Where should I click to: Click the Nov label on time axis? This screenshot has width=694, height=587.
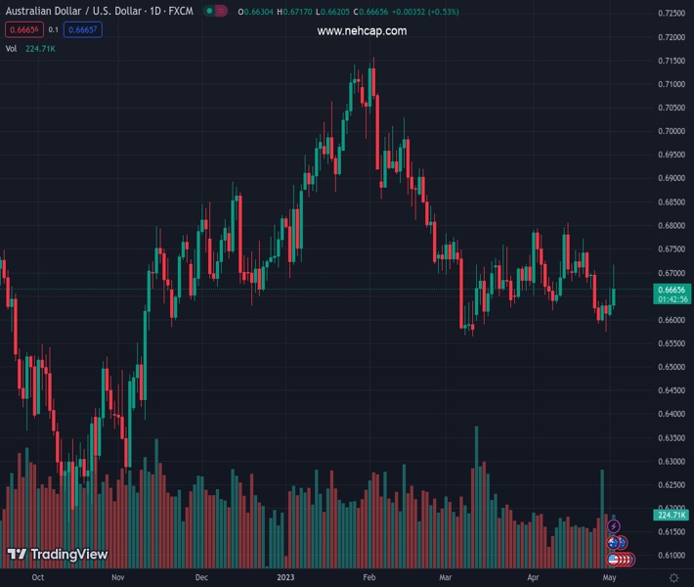coord(117,577)
